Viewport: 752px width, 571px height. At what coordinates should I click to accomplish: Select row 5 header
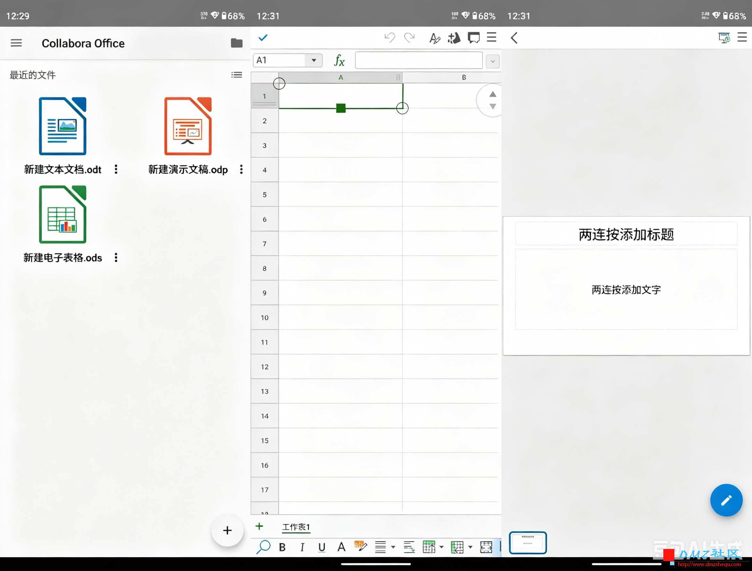pyautogui.click(x=265, y=195)
